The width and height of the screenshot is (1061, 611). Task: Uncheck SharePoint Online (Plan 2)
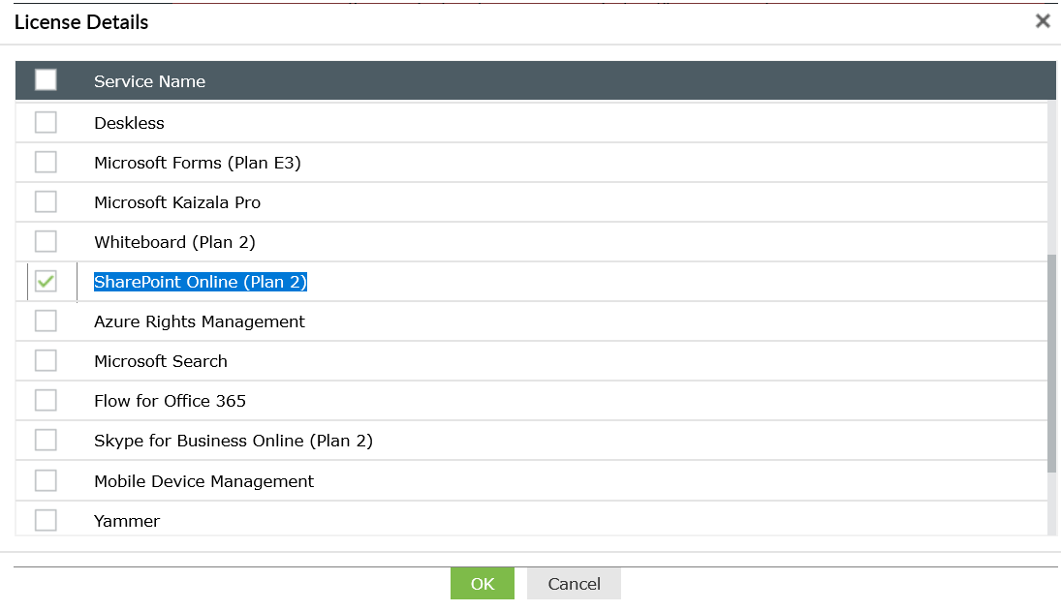46,281
